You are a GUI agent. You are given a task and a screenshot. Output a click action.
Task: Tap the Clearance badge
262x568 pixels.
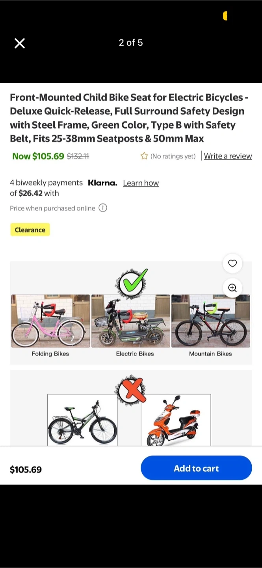point(30,230)
